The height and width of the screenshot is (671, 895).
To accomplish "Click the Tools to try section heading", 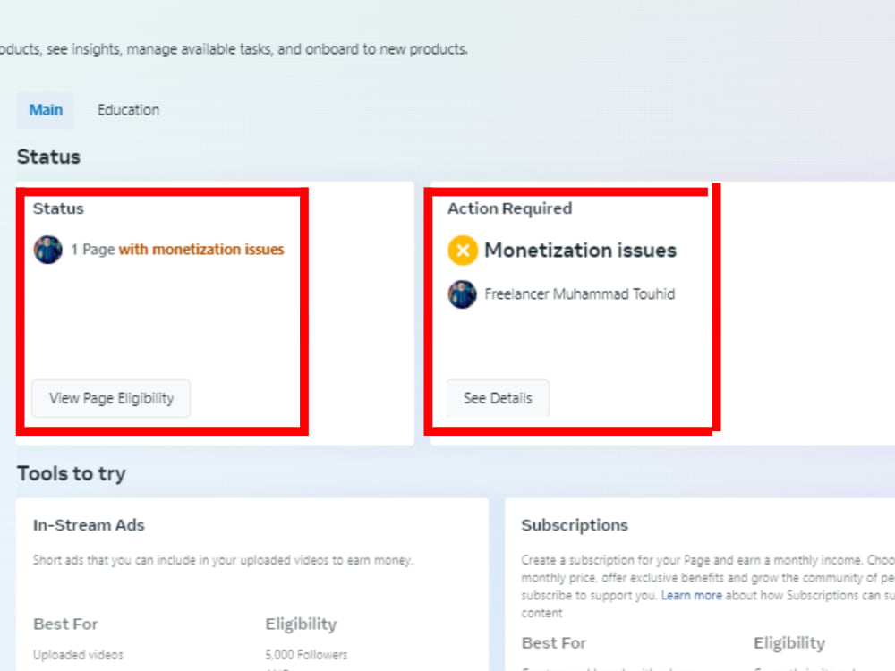I will pos(72,473).
